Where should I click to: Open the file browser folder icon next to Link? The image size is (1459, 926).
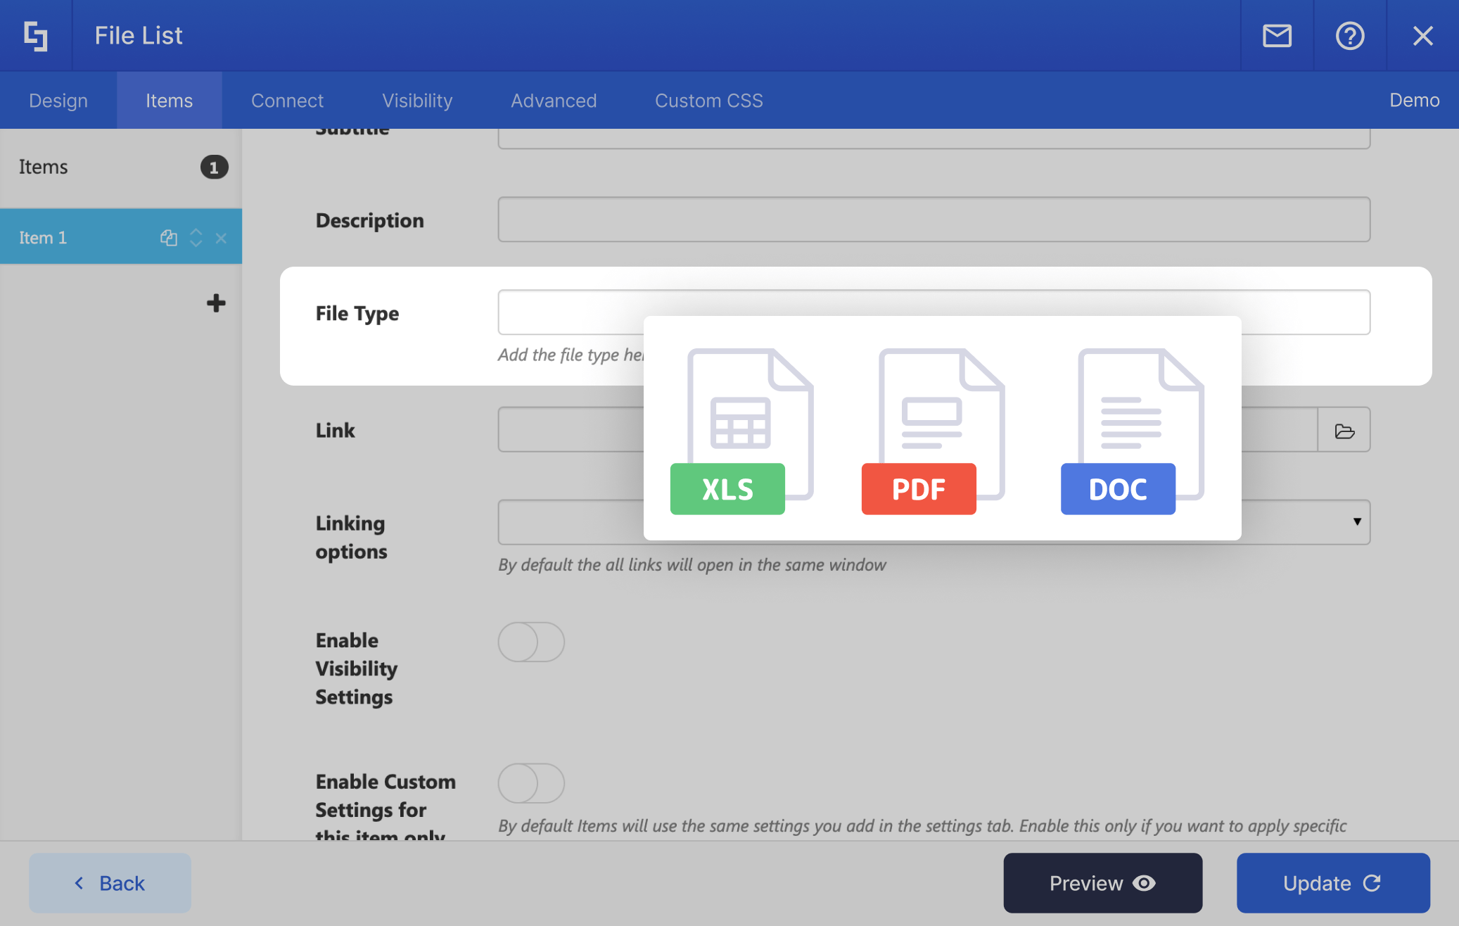pyautogui.click(x=1344, y=431)
